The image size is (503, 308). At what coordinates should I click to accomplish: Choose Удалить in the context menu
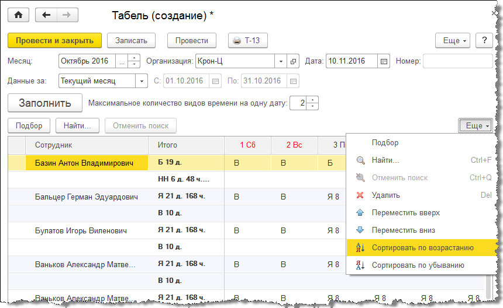(385, 195)
